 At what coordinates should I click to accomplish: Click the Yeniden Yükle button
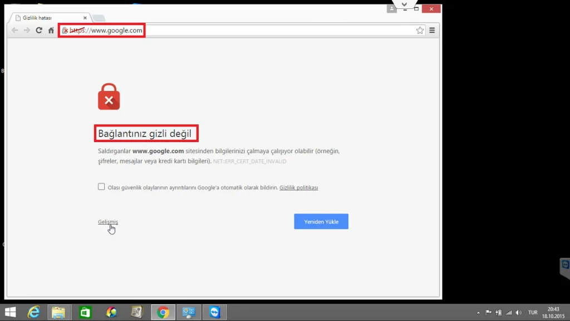coord(321,221)
